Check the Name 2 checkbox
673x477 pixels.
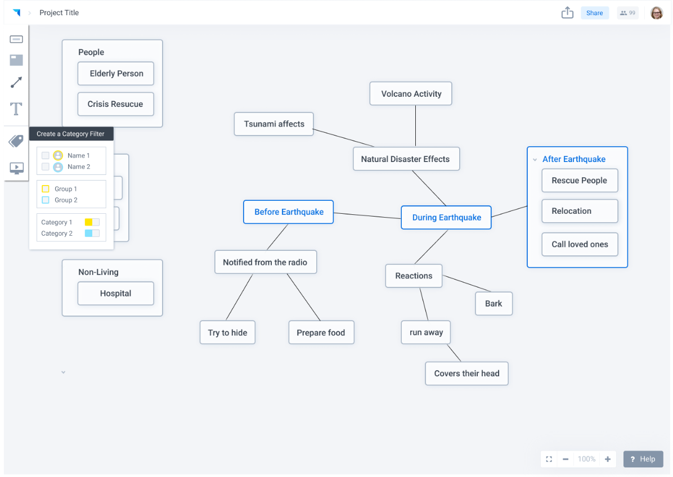click(46, 166)
